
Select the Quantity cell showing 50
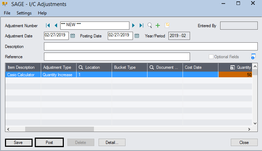coord(235,75)
